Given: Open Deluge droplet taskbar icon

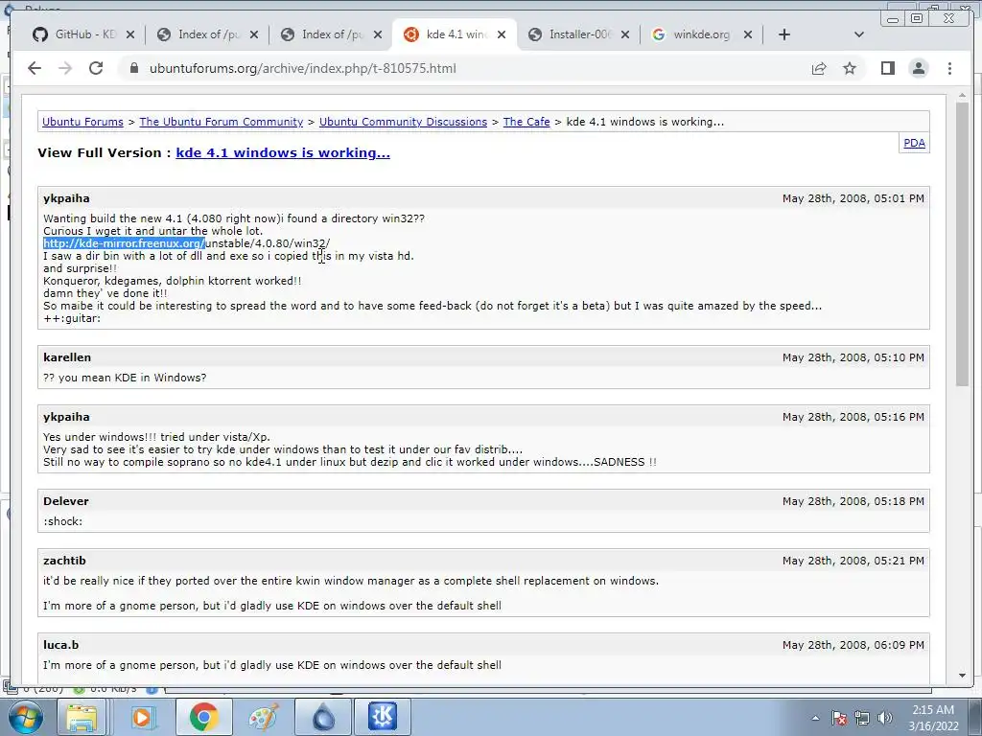Looking at the screenshot, I should (323, 717).
